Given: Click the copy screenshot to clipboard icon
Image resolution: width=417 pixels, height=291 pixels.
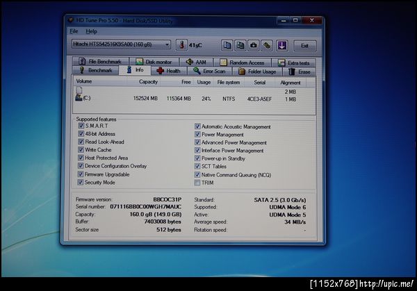Looking at the screenshot, I should [240, 45].
